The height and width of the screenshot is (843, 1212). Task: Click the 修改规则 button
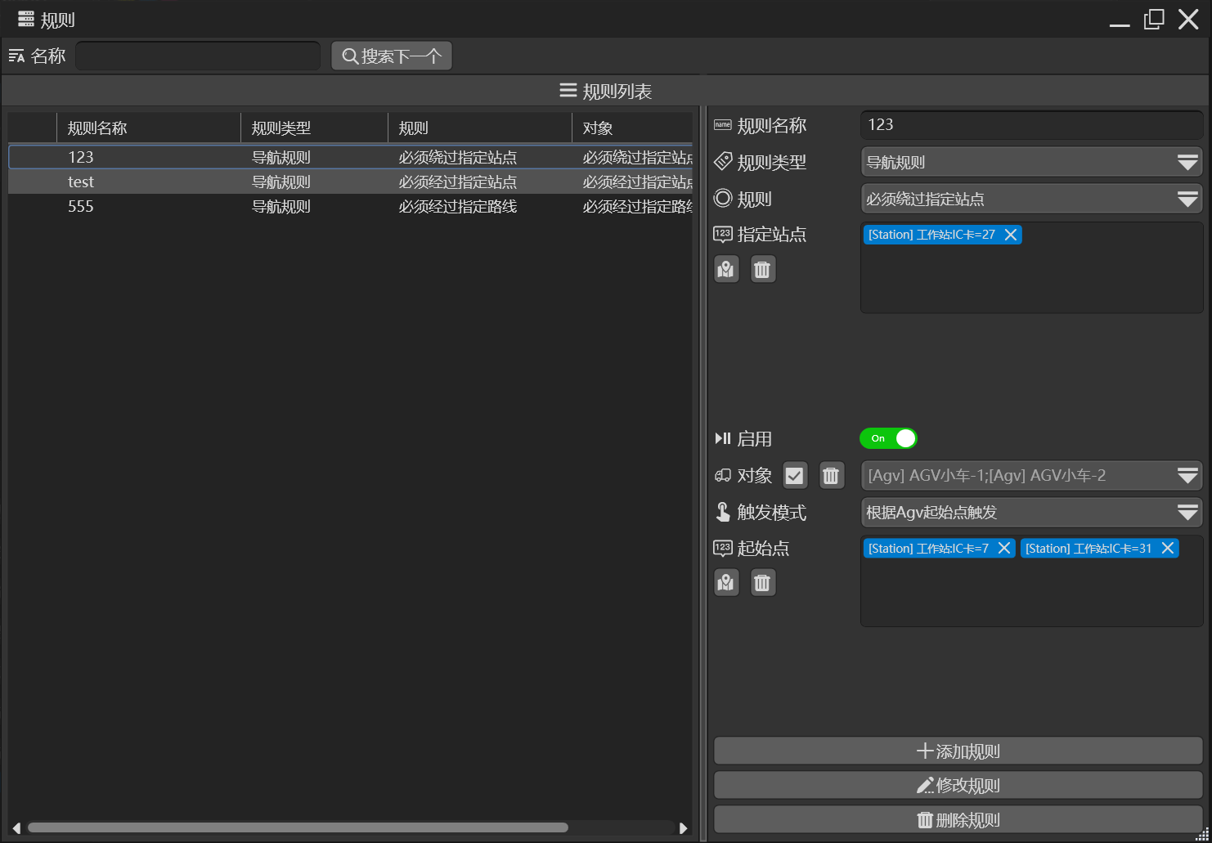pyautogui.click(x=958, y=786)
